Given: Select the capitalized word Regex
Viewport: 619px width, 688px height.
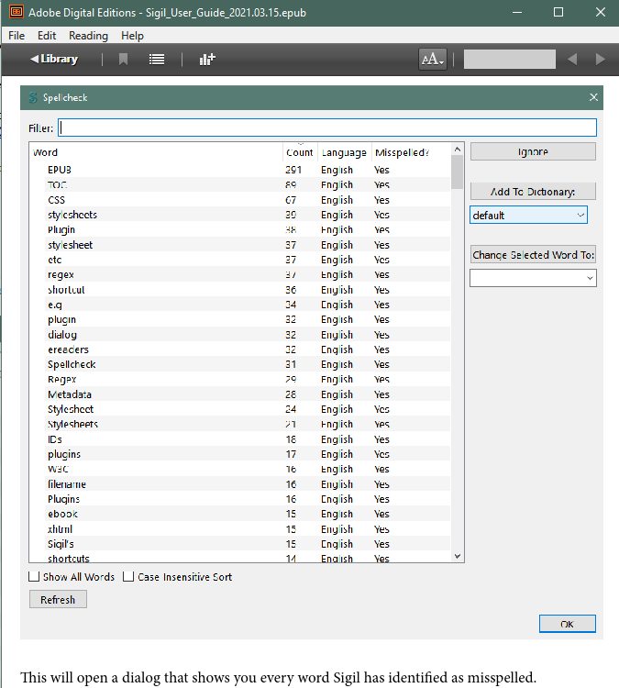Looking at the screenshot, I should [61, 379].
